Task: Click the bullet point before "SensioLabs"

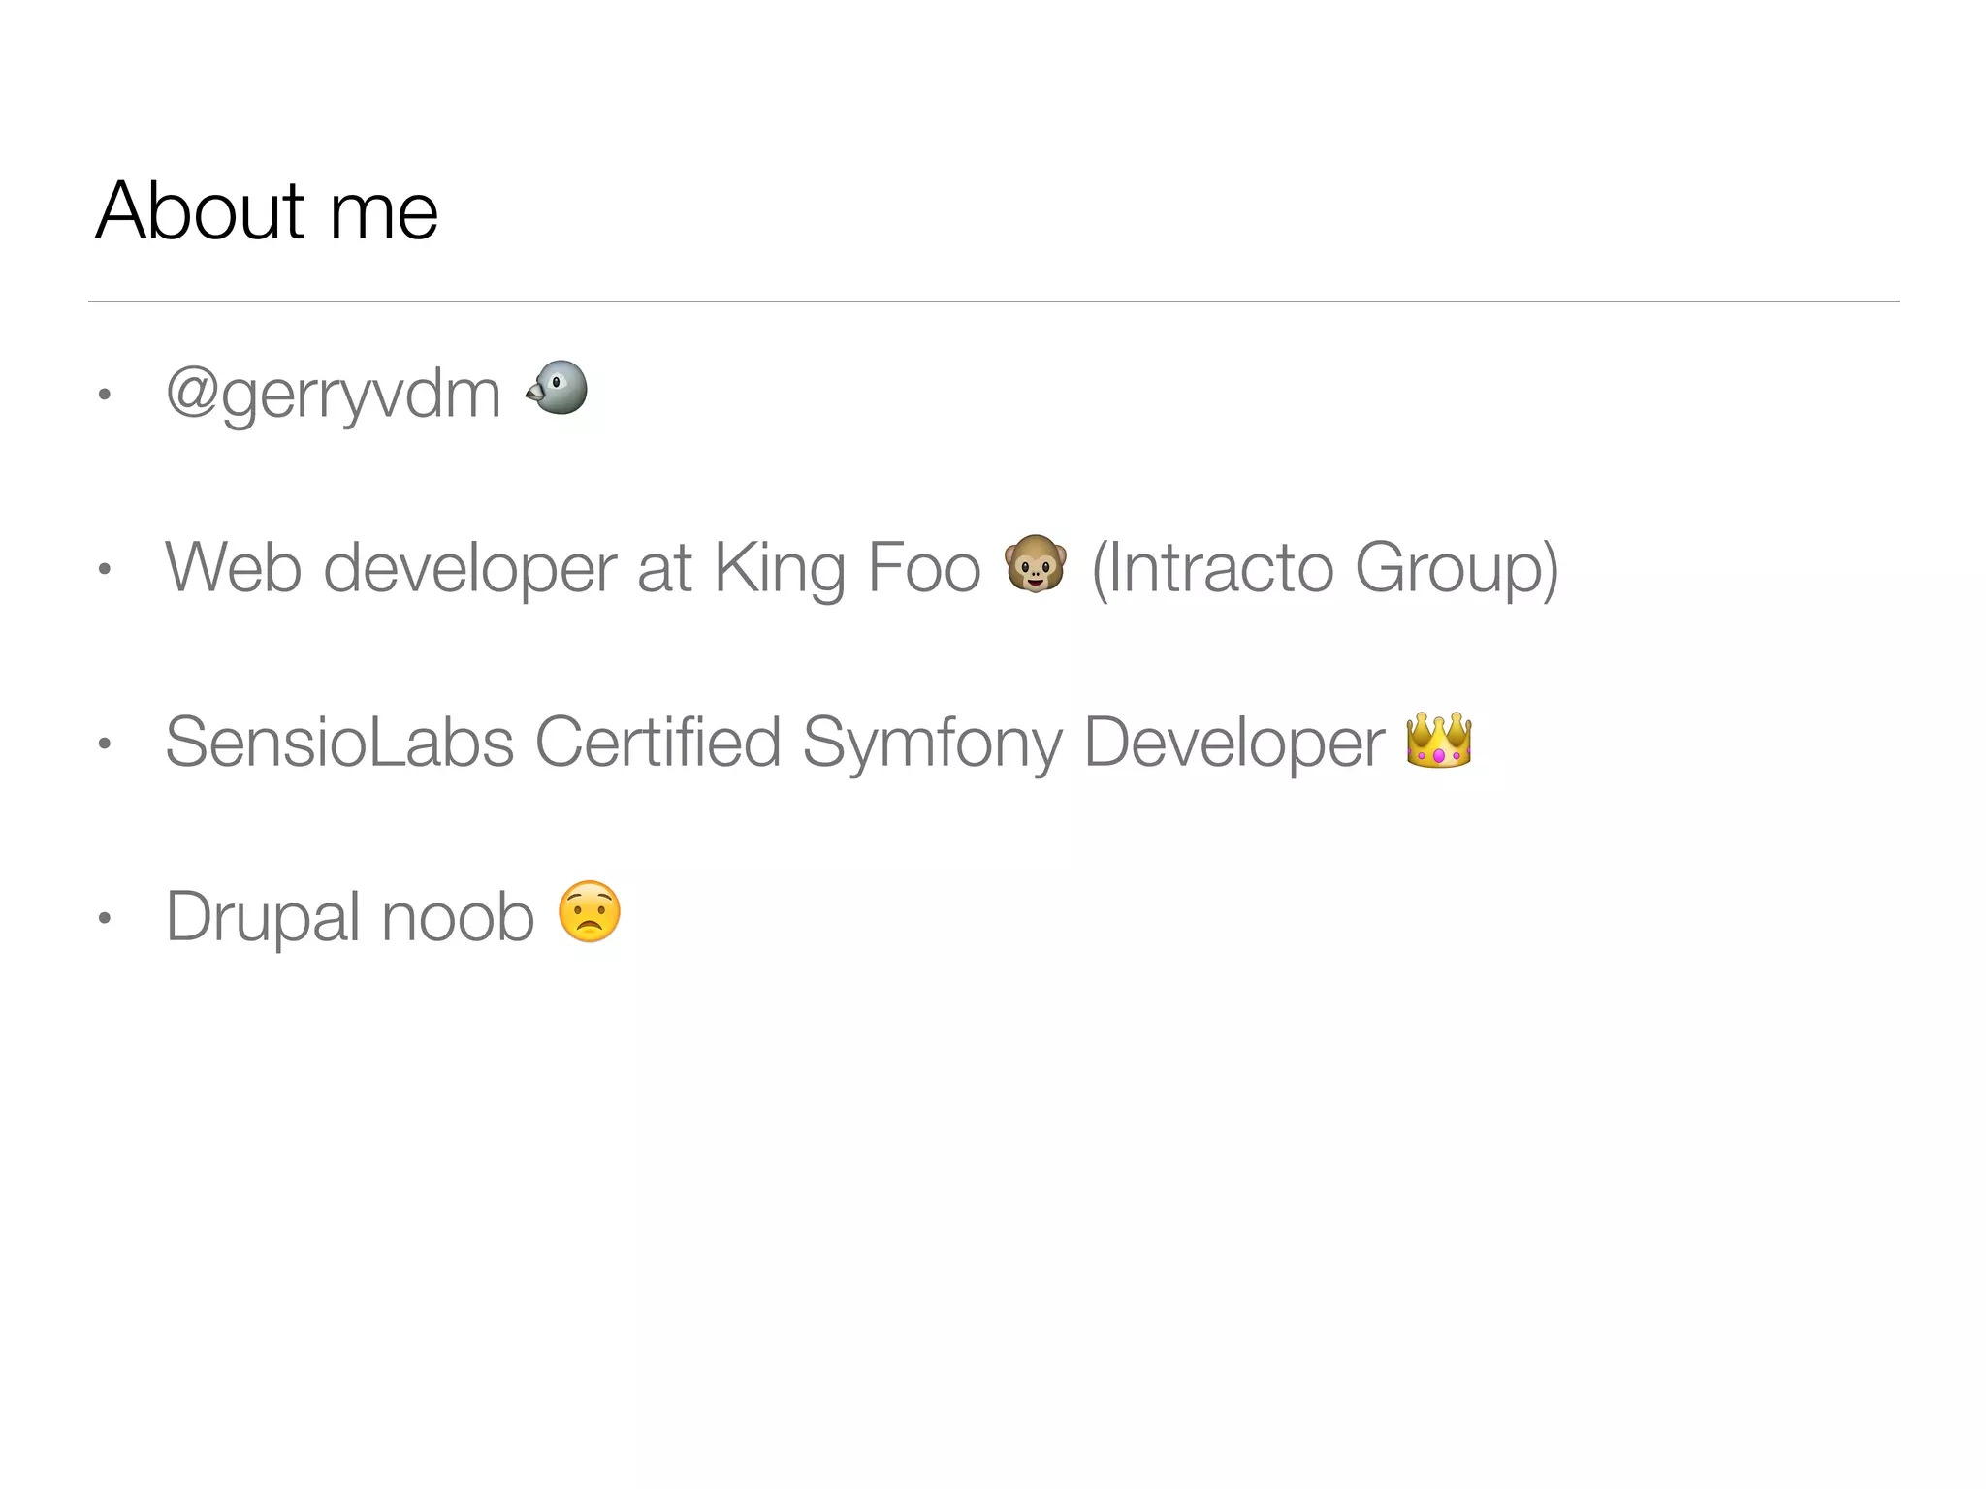Action: pos(105,744)
